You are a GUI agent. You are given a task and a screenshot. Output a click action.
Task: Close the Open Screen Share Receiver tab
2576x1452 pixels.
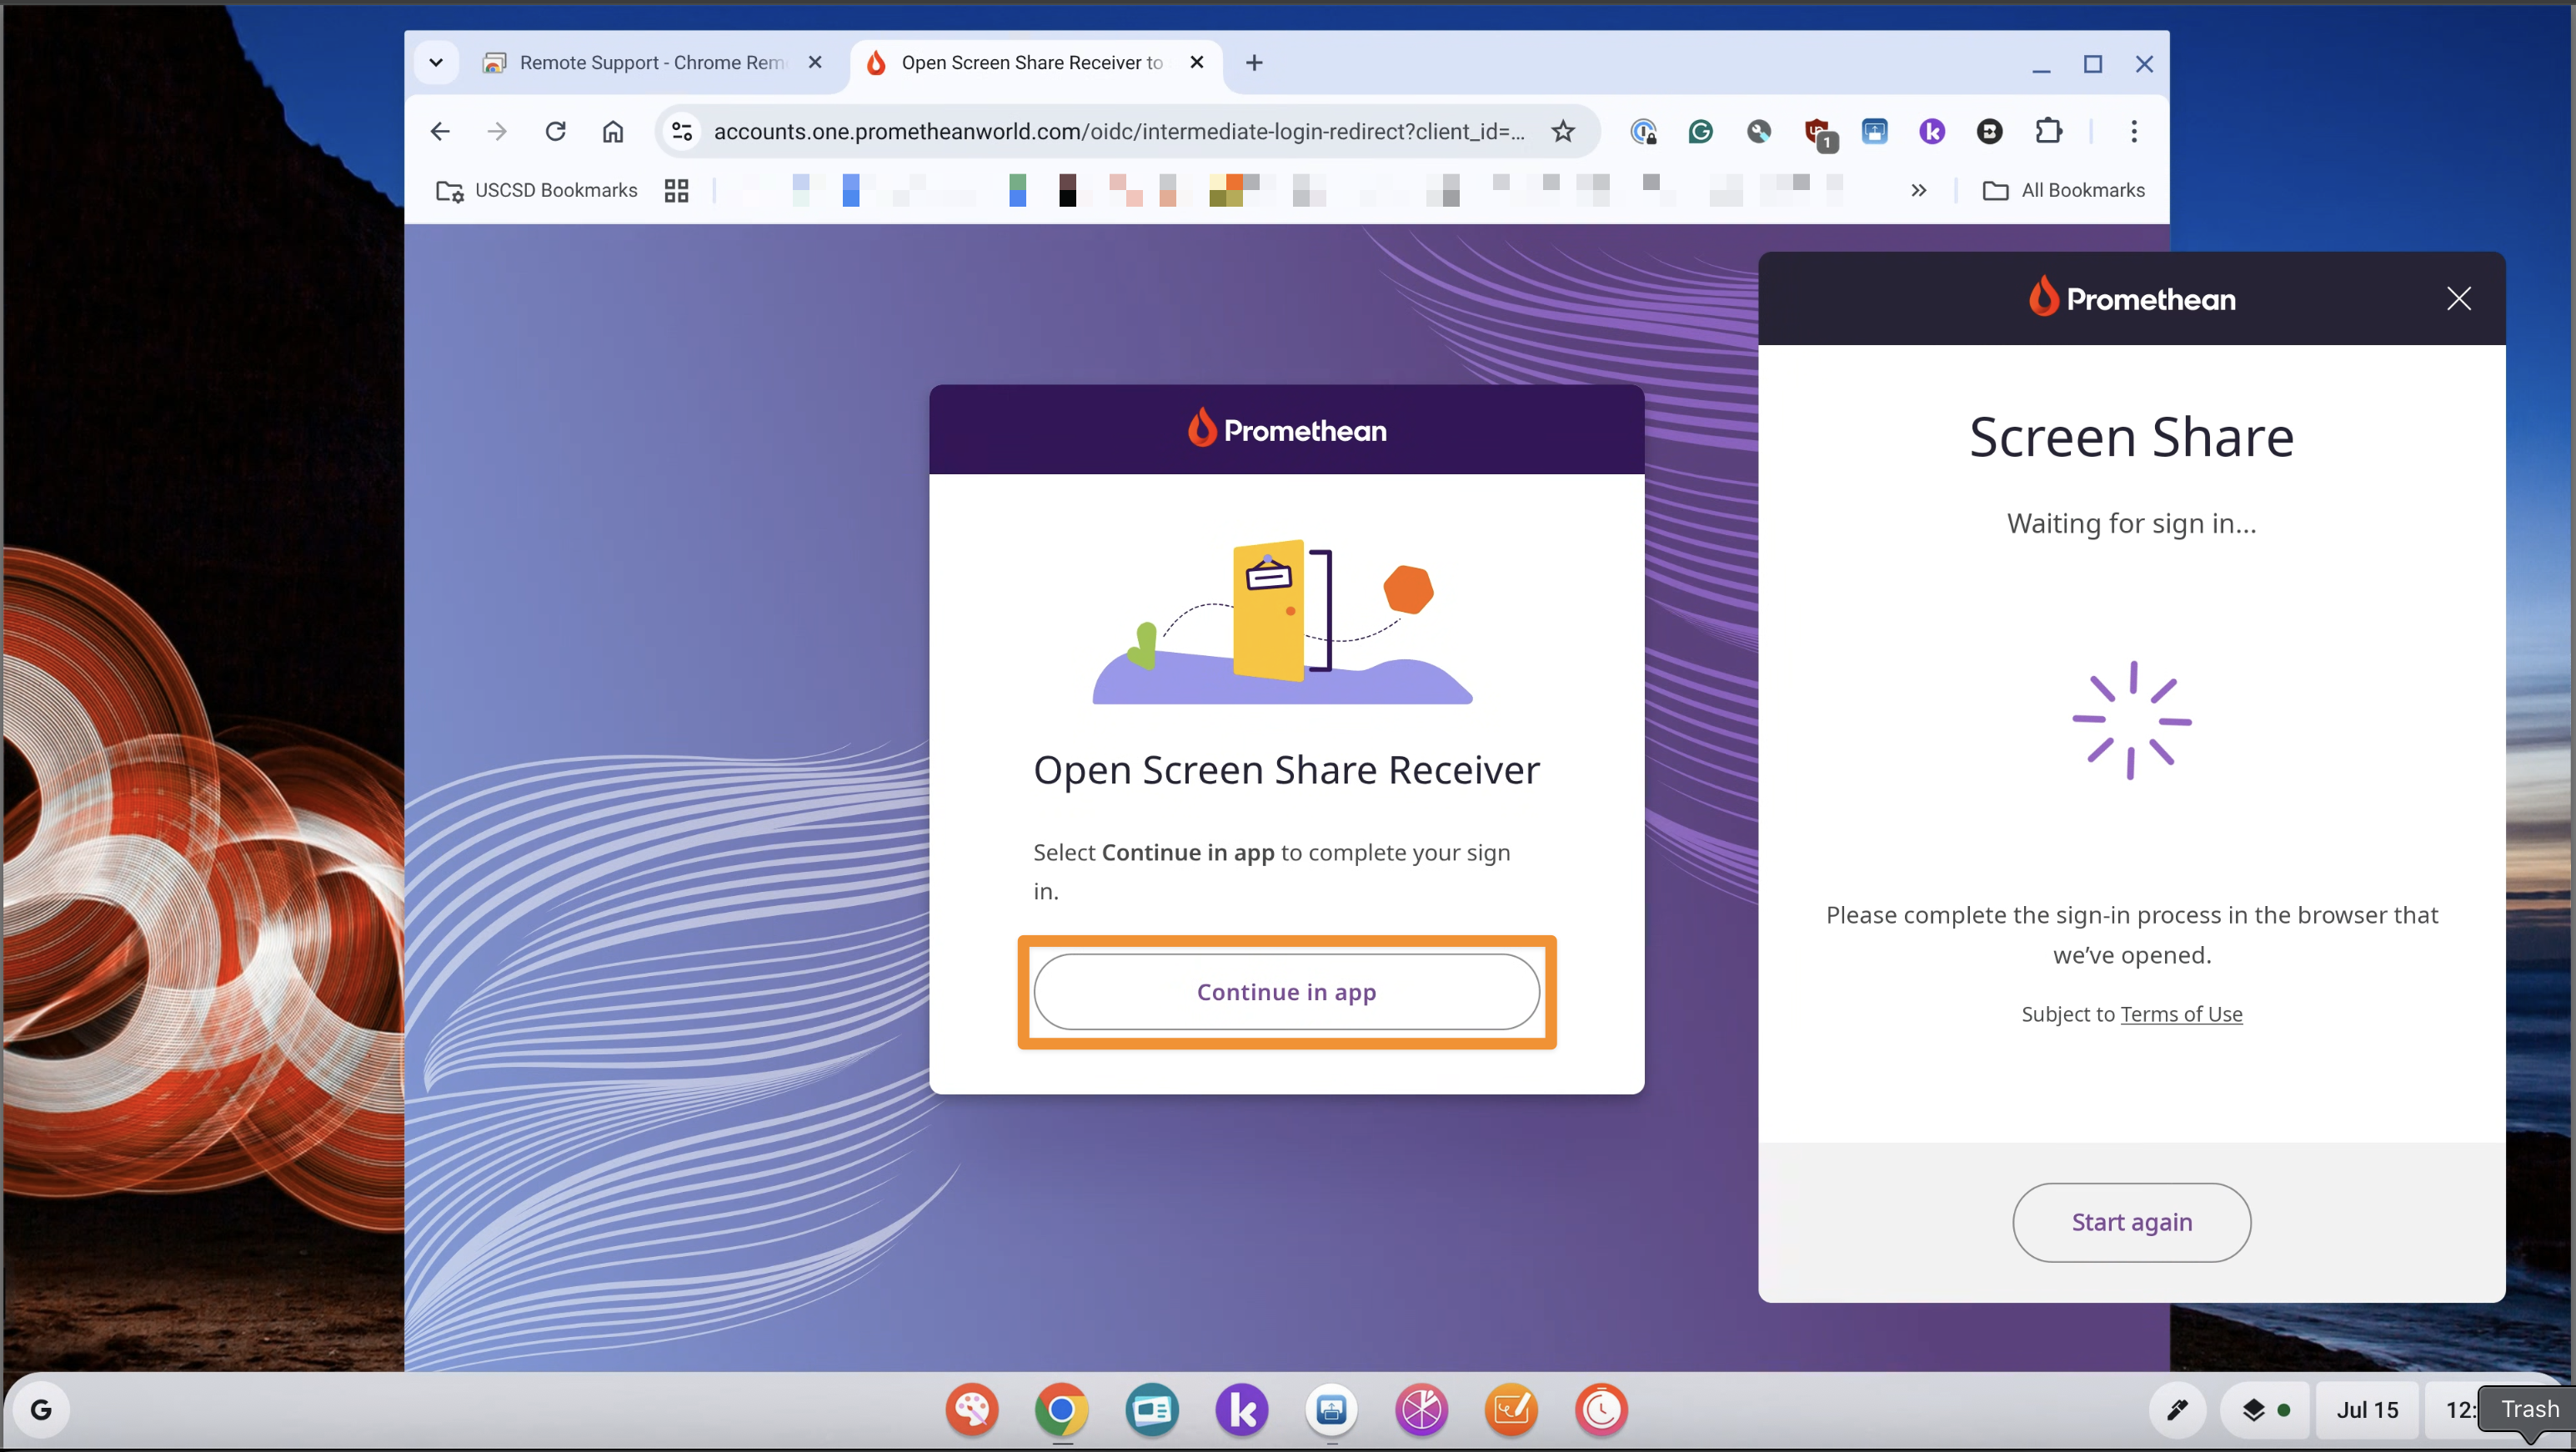1196,62
